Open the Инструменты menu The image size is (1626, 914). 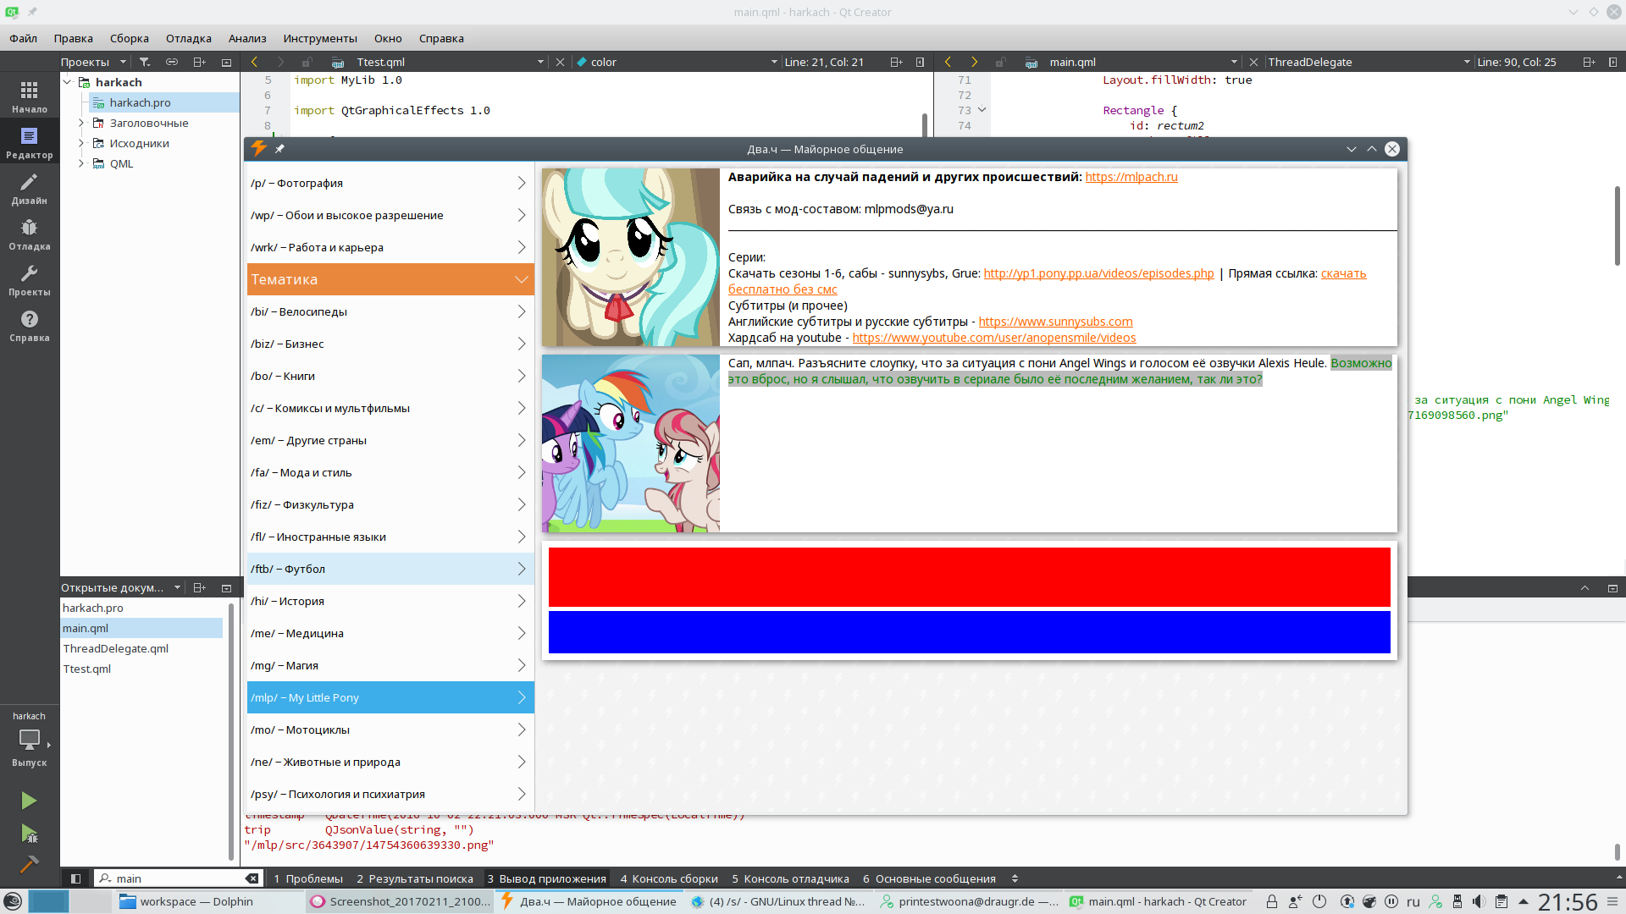320,38
